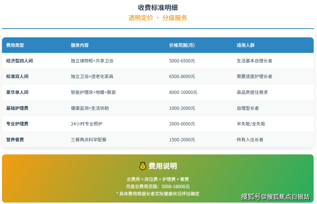
Task: Select the 基础护理费 row label
Action: coord(17,108)
